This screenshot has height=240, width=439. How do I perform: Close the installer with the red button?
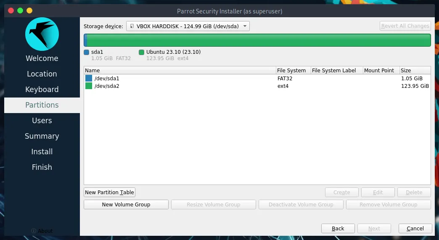(x=11, y=11)
